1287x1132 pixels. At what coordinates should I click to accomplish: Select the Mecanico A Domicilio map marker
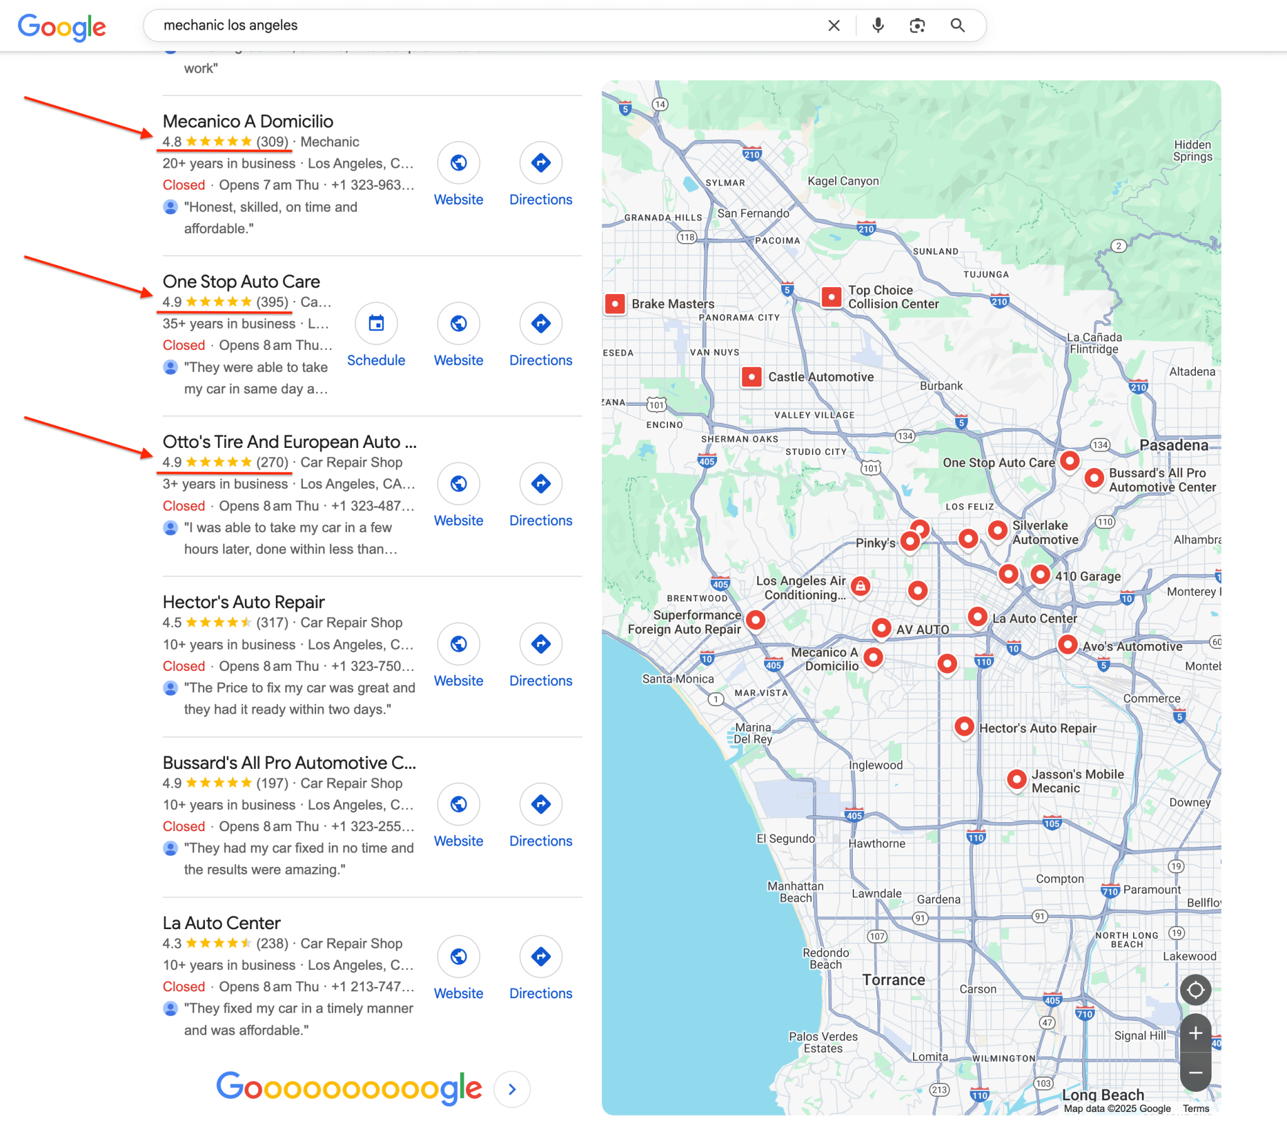[x=874, y=656]
